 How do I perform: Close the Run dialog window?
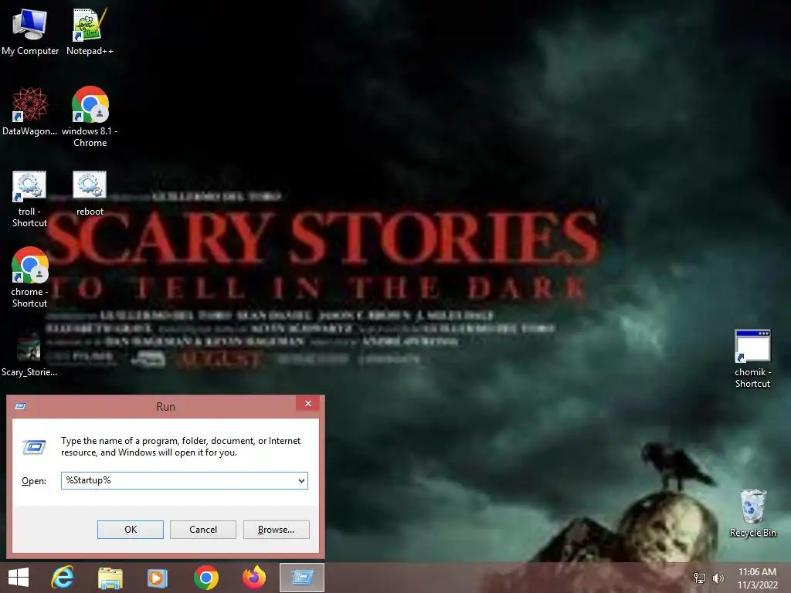pyautogui.click(x=308, y=403)
